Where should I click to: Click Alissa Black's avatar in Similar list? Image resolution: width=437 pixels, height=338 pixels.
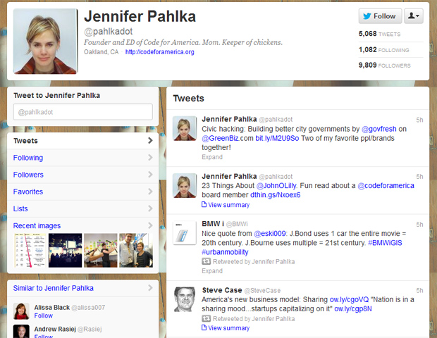22,311
